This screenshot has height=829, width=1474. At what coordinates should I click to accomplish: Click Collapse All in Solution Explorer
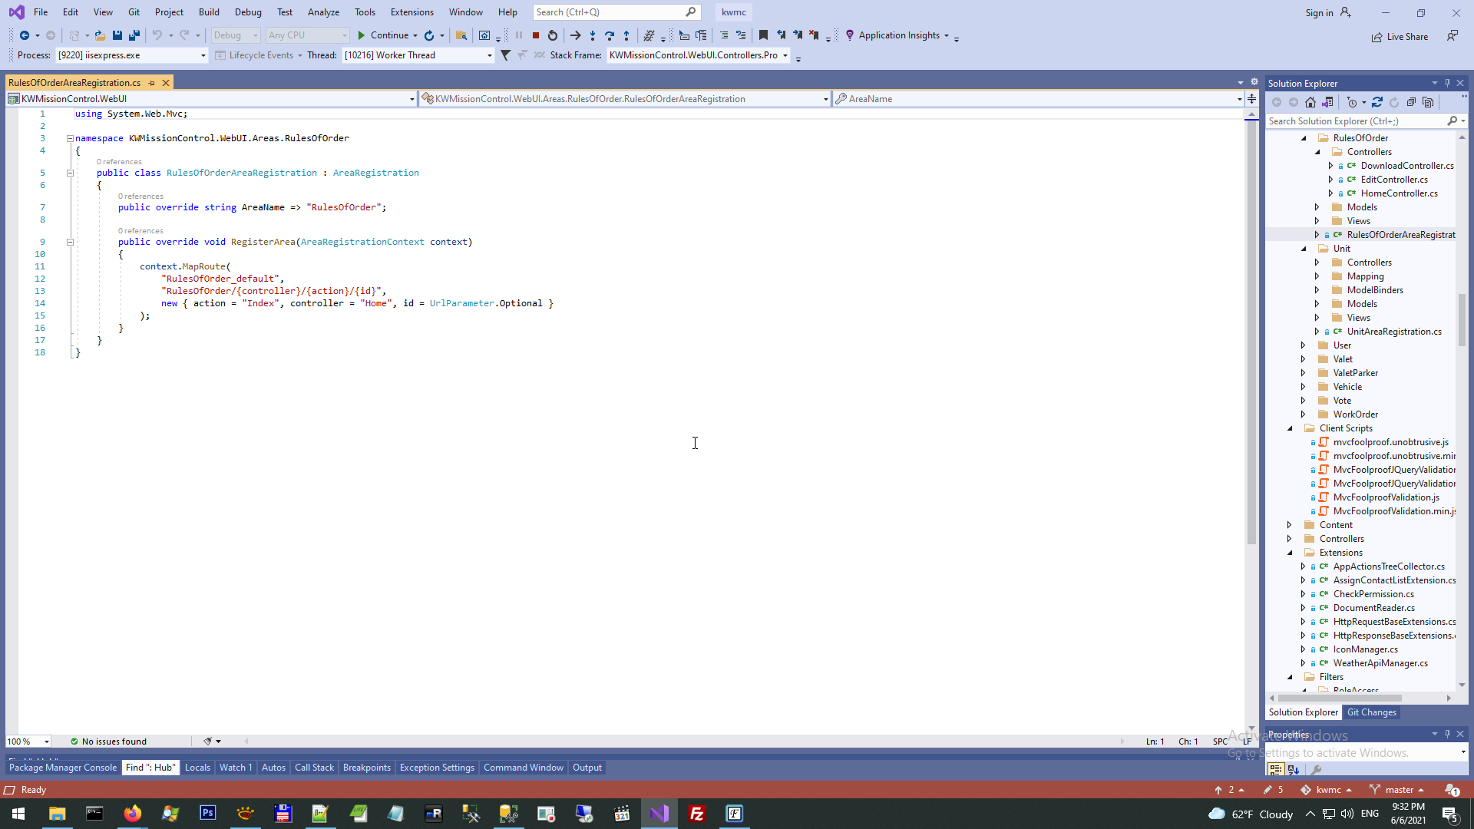[x=1411, y=102]
